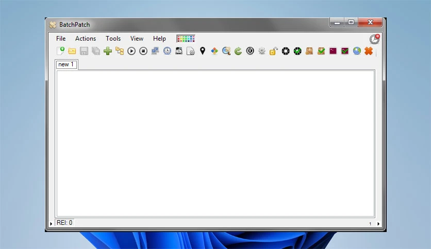431x249 pixels.
Task: Click the save all stacked disks icon
Action: (96, 51)
